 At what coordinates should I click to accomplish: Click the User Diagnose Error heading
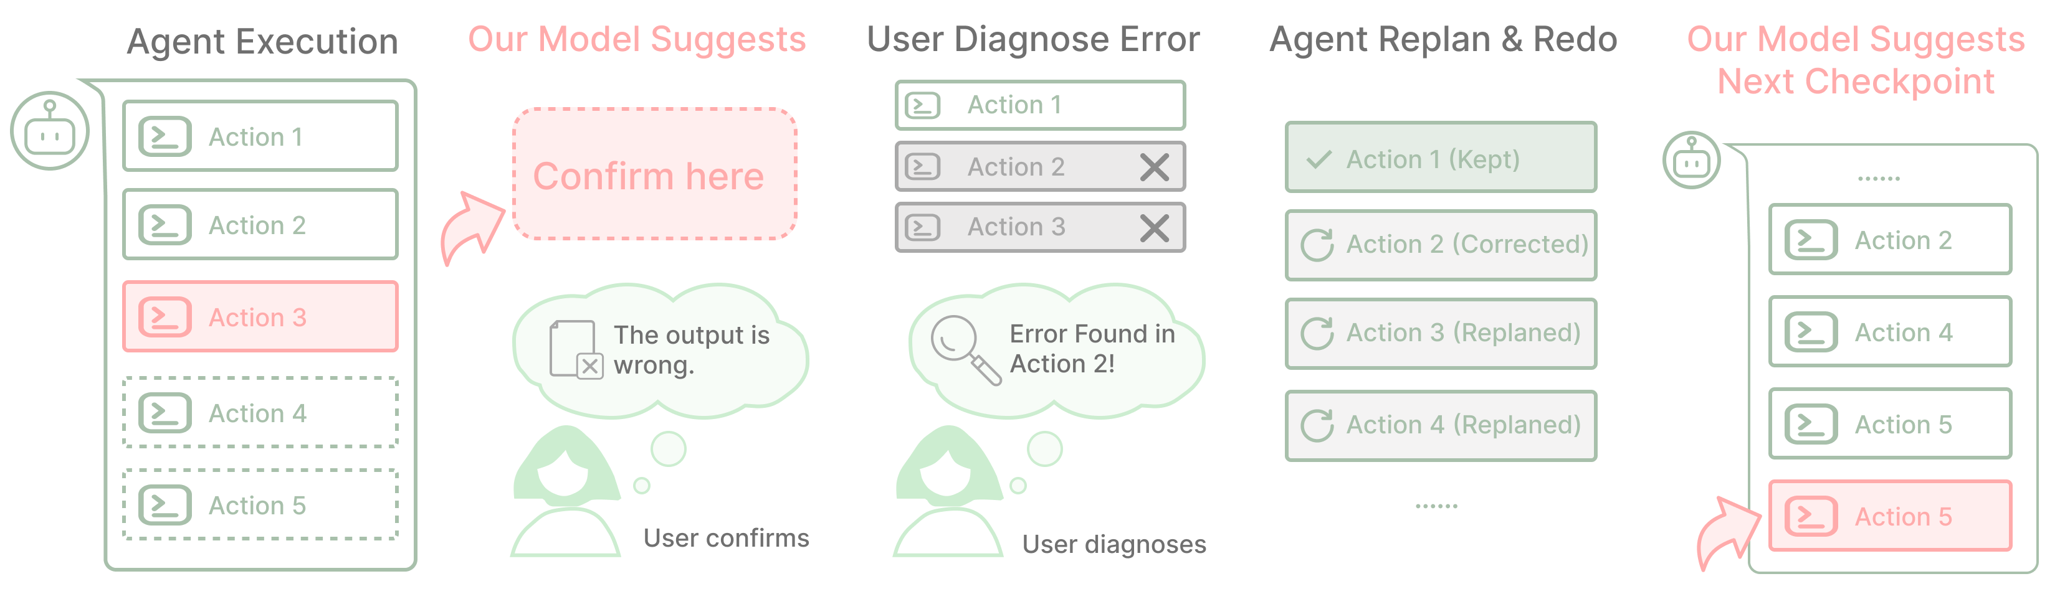point(1033,39)
